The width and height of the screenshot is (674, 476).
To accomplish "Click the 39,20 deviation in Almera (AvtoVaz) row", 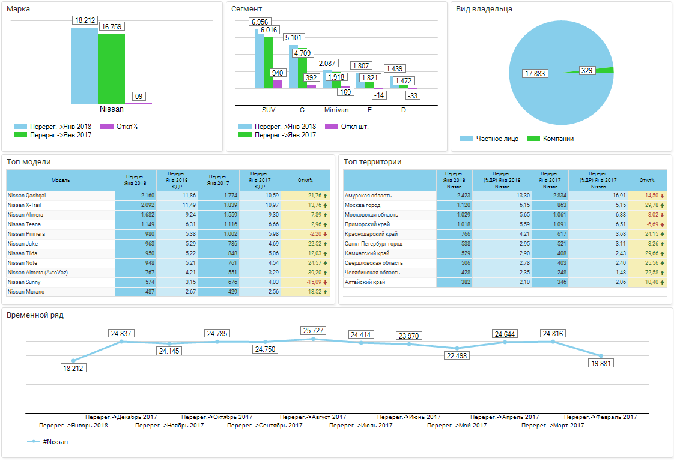I will pos(315,273).
